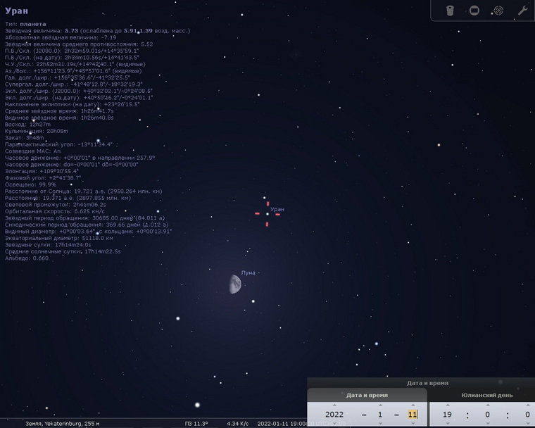The image size is (535, 428).
Task: Click the 'Луна' label next to the Moon
Action: click(248, 272)
